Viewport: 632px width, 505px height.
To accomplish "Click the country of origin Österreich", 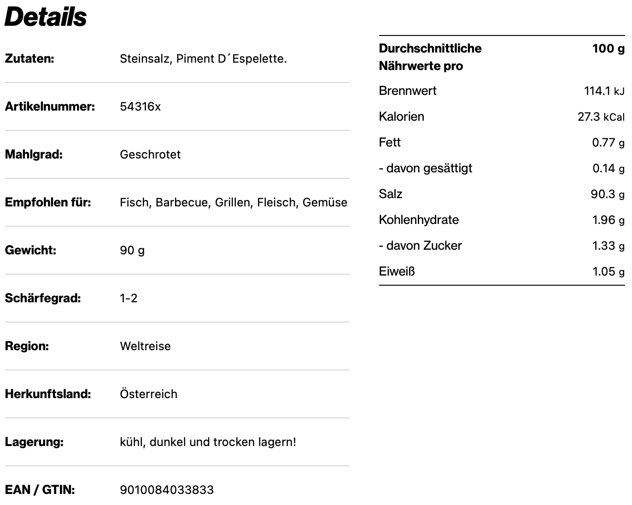I will coord(148,394).
